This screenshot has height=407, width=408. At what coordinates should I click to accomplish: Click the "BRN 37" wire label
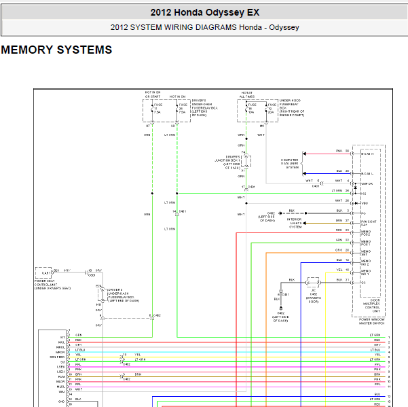coord(342,220)
